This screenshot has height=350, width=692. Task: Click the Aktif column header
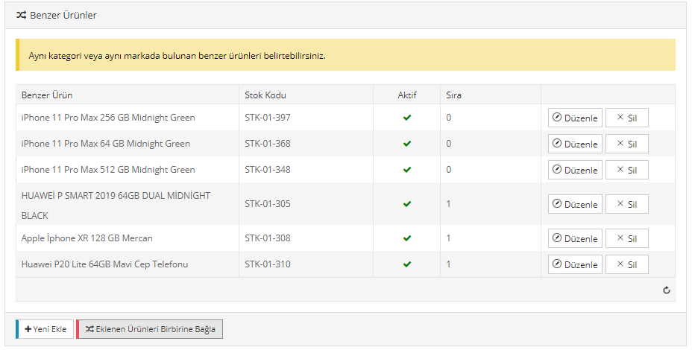click(407, 95)
